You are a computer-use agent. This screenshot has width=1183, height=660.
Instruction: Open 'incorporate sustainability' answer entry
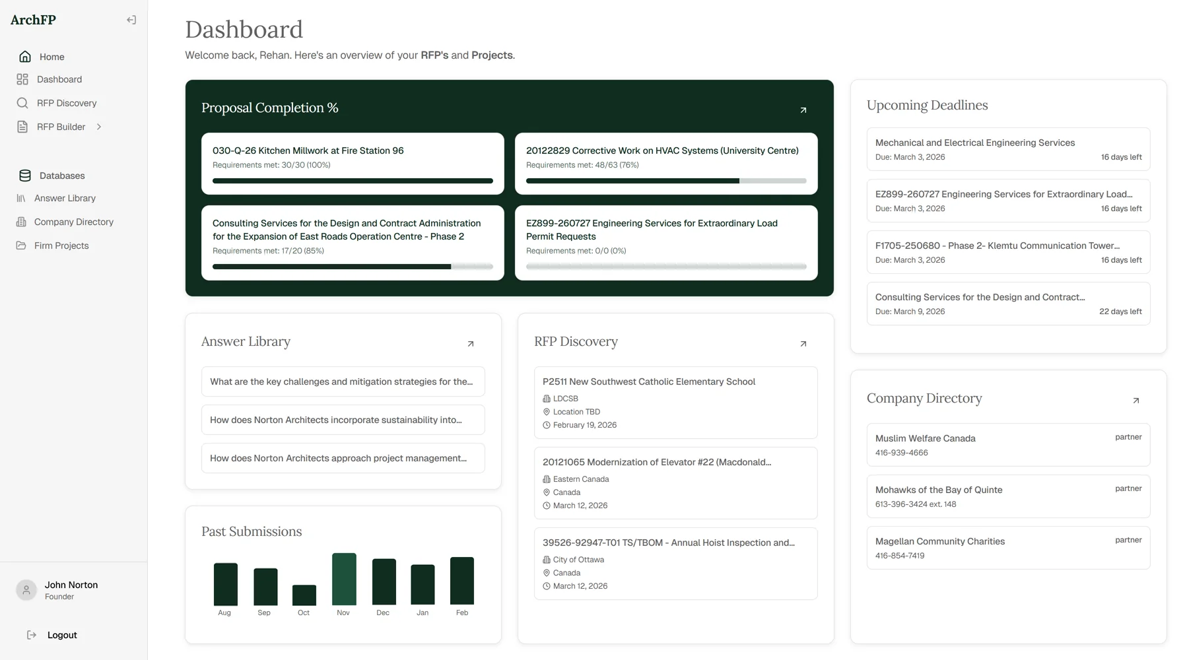pyautogui.click(x=343, y=420)
